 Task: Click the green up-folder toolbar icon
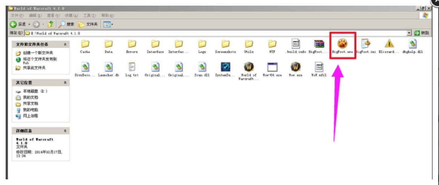pyautogui.click(x=51, y=24)
